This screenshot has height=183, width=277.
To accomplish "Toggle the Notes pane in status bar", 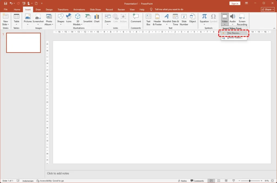I will 182,181.
